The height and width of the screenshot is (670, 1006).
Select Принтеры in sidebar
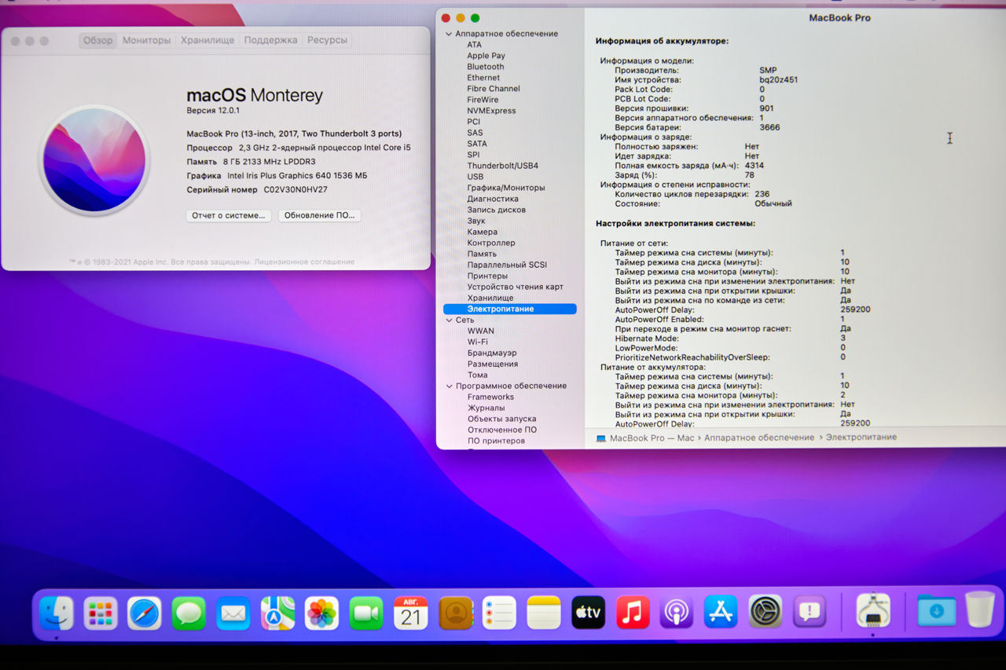[487, 276]
